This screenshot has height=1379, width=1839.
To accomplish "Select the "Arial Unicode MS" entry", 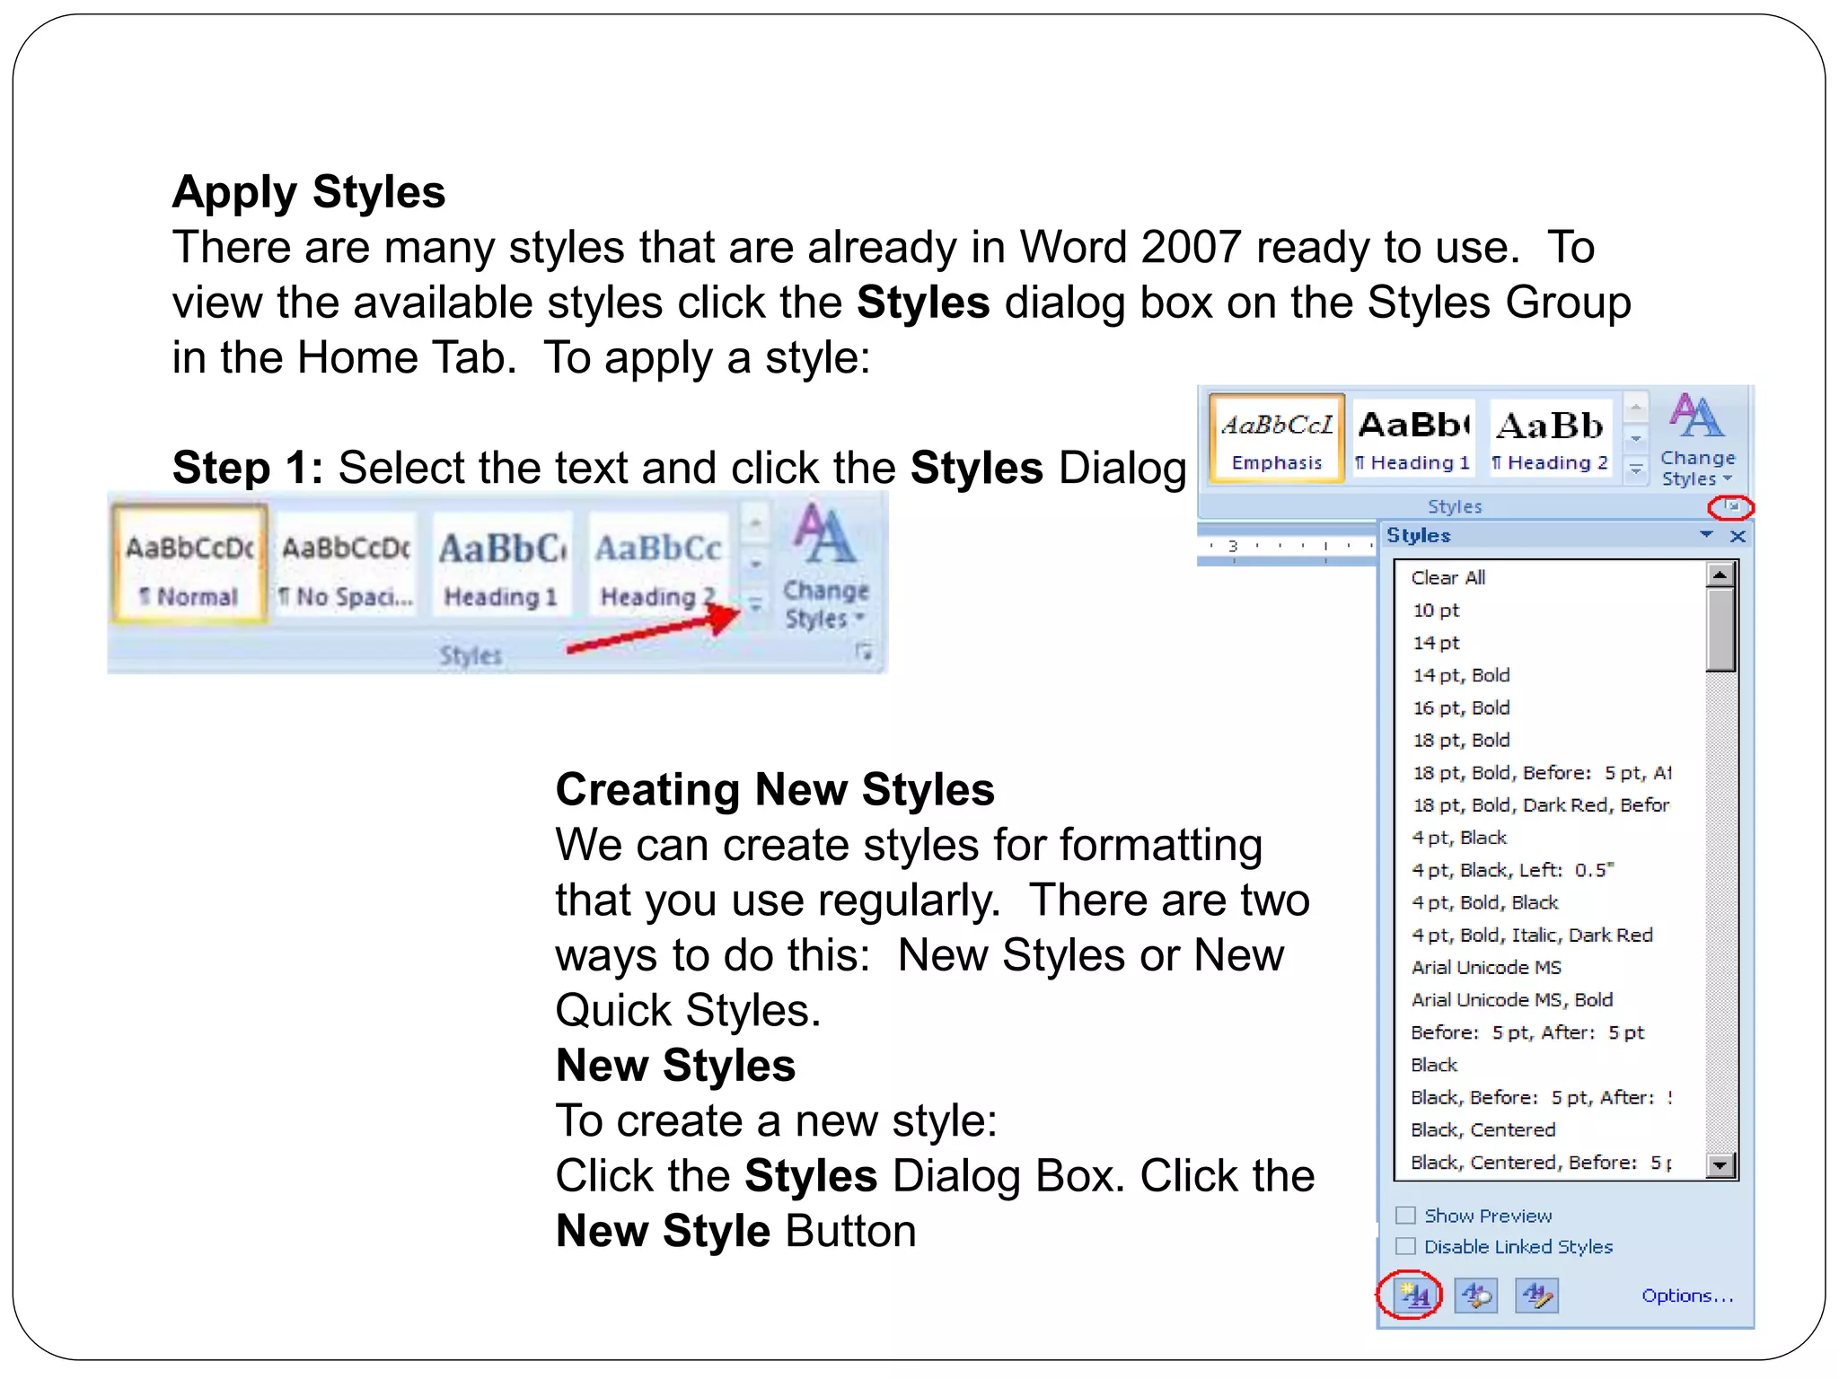I will click(x=1486, y=968).
